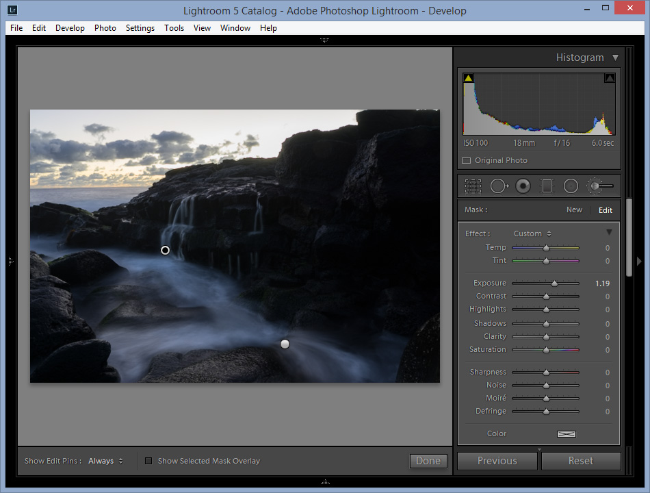Toggle the Original Photo checkbox
Image resolution: width=650 pixels, height=493 pixels.
tap(466, 160)
